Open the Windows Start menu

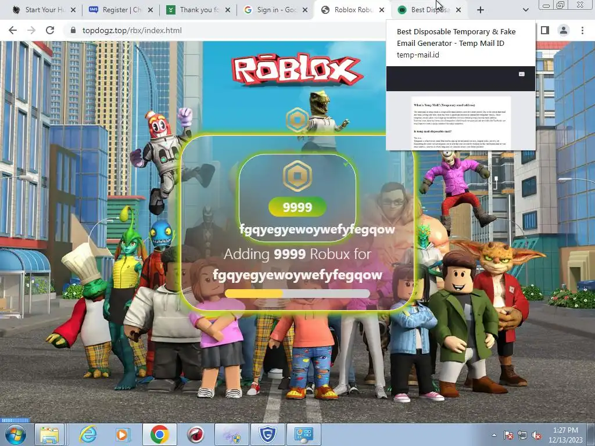pyautogui.click(x=15, y=434)
